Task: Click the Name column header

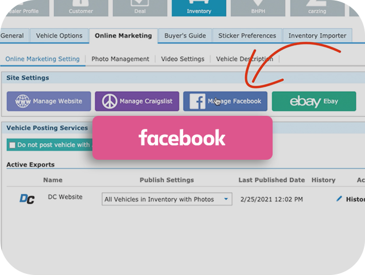Action: pos(53,180)
